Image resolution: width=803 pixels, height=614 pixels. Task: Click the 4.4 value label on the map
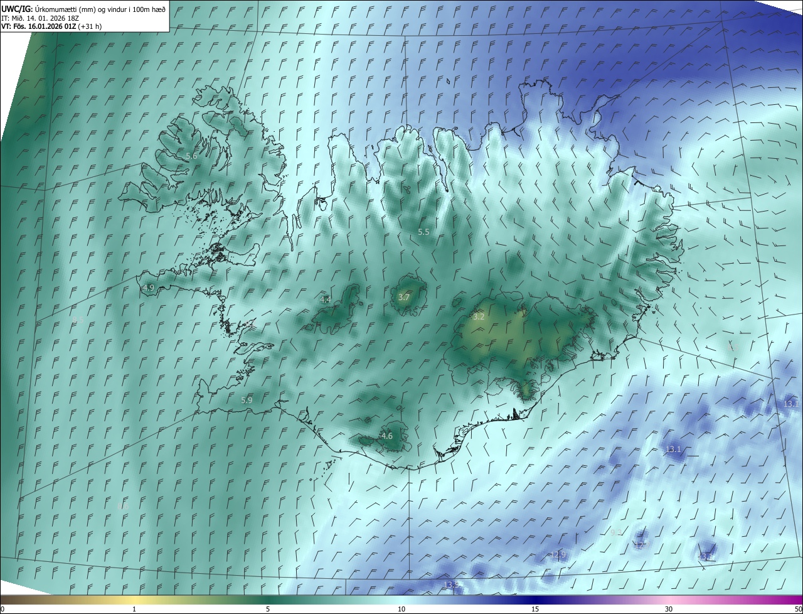(326, 300)
